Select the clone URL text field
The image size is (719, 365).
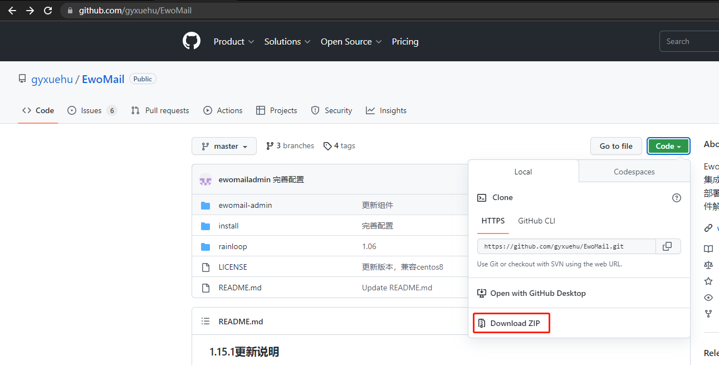[566, 246]
